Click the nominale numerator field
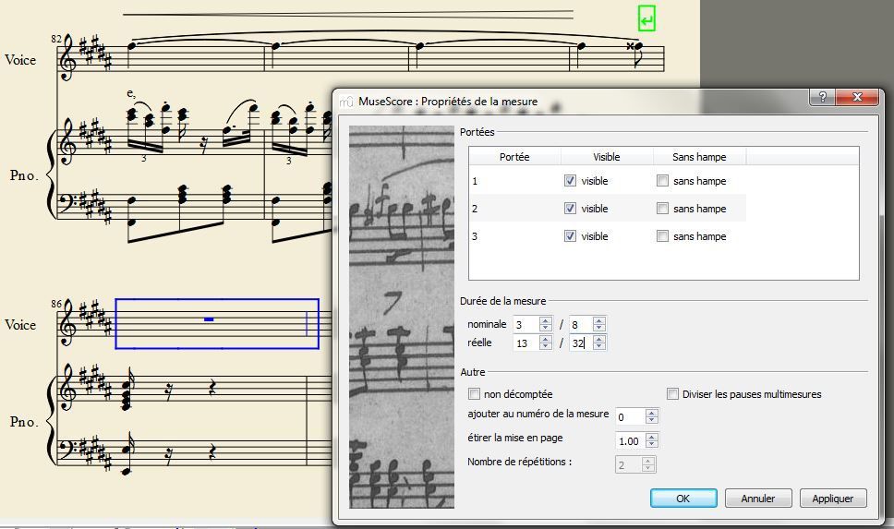894x529 pixels. [526, 324]
